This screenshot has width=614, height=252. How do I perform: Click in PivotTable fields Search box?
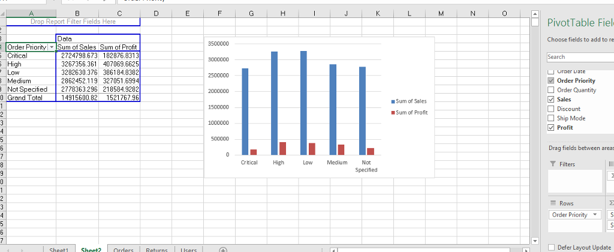[580, 57]
